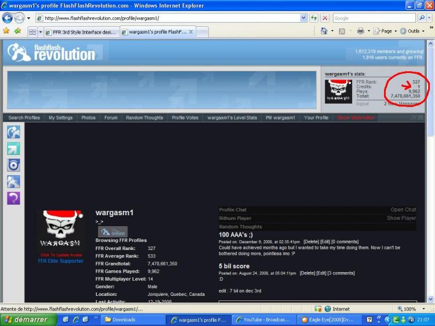435x326 pixels.
Task: Click the Show Style Editor link
Action: 356,118
